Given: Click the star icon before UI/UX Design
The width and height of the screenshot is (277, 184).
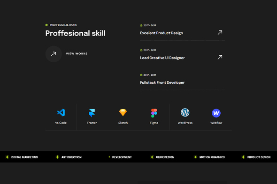Looking at the screenshot, I should [x=152, y=157].
